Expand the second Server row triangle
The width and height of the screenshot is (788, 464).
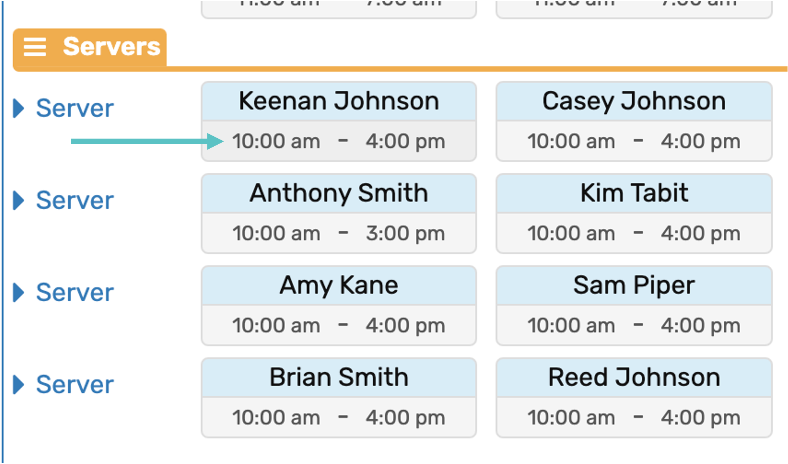18,200
